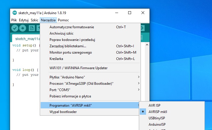This screenshot has width=212, height=130.
Task: Minimize the Arduino window
Action: 117,13
